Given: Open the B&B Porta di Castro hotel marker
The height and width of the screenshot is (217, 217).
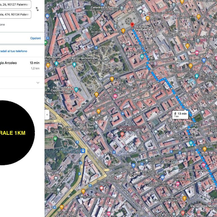Looking at the screenshot, I should pos(115,96).
